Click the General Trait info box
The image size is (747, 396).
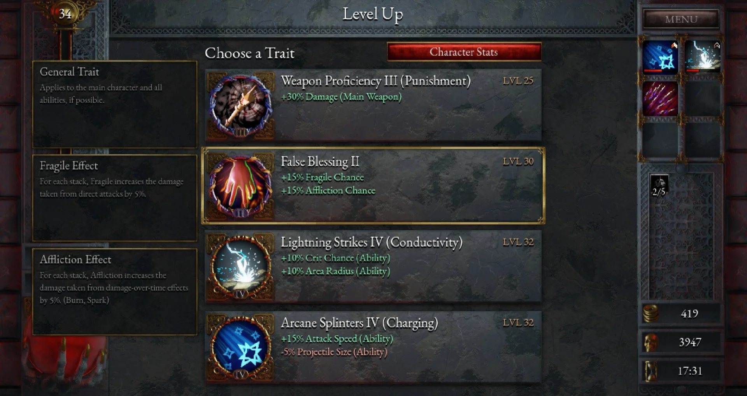coord(115,104)
